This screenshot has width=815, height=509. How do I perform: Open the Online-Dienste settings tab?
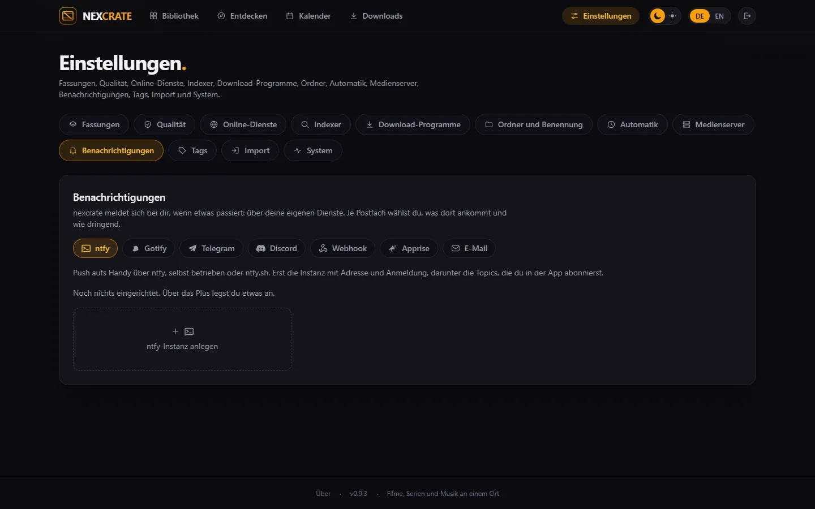243,124
